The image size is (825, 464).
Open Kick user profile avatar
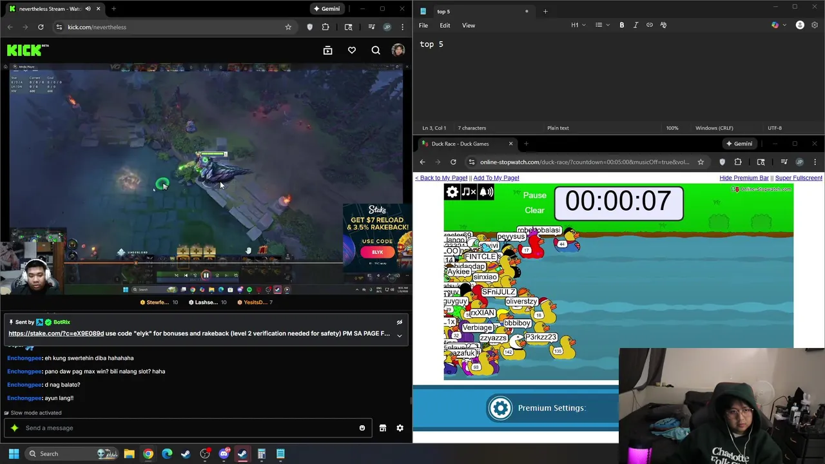398,50
